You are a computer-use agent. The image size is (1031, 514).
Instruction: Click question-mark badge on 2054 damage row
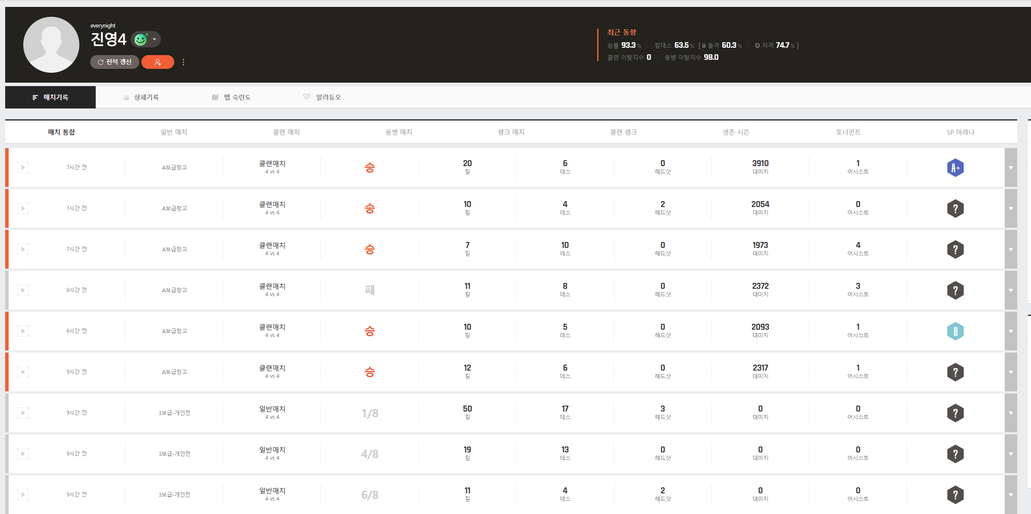(x=955, y=209)
